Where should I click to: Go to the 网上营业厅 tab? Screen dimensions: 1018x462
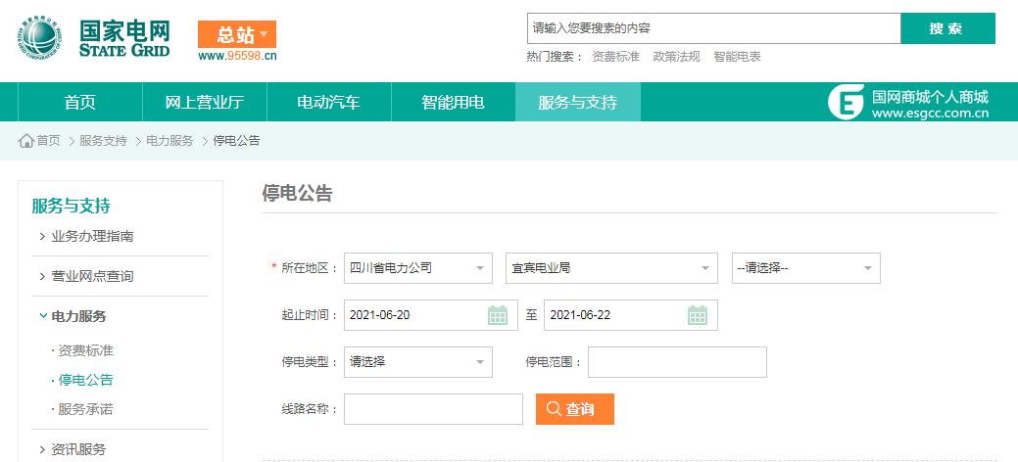(204, 102)
